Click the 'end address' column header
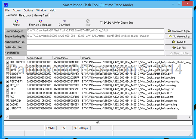Screen dimensions: 196x139 (66, 58)
